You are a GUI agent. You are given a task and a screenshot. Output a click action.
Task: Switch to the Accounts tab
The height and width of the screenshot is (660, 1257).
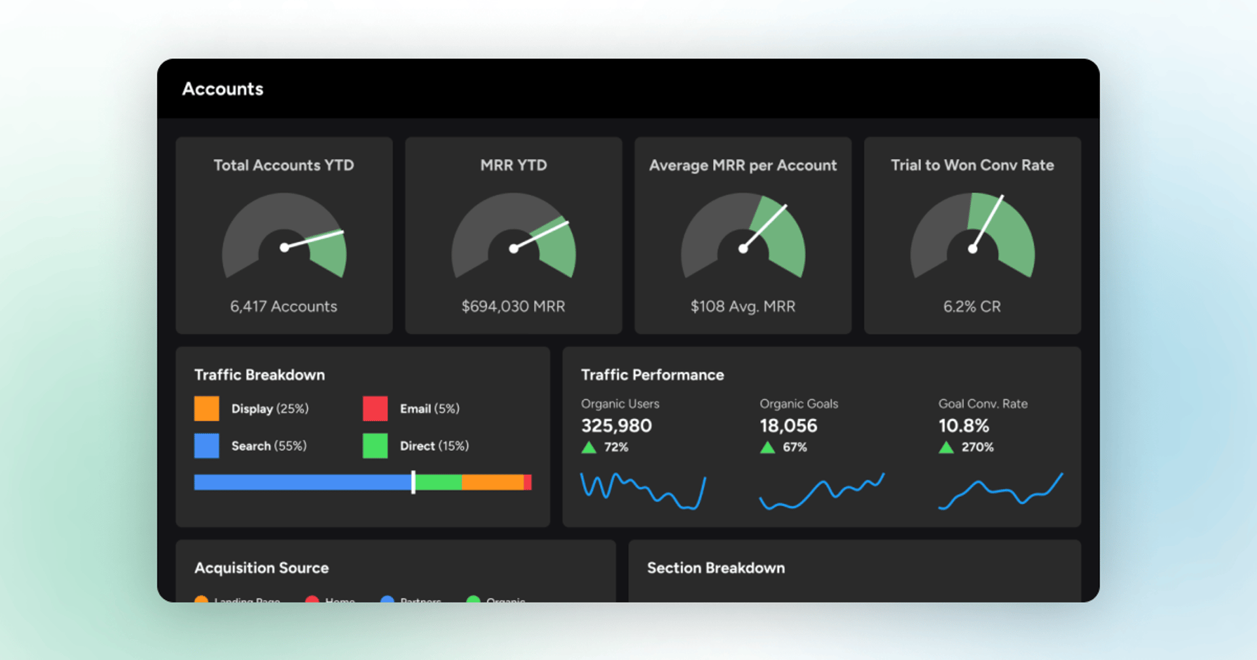223,88
